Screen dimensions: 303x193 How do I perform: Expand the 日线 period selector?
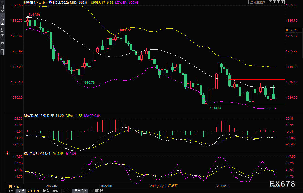click(14, 186)
